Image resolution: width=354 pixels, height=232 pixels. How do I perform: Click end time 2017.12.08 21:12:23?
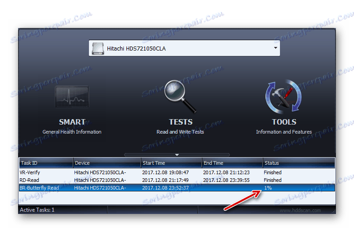click(226, 172)
